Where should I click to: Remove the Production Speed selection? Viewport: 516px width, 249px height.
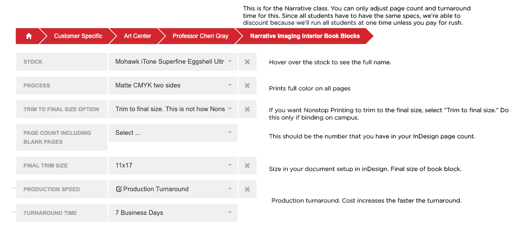pyautogui.click(x=248, y=189)
